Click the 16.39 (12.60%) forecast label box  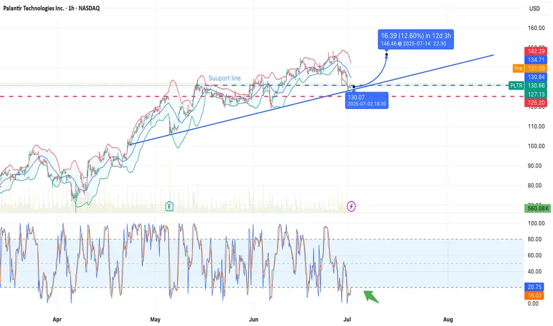click(416, 39)
